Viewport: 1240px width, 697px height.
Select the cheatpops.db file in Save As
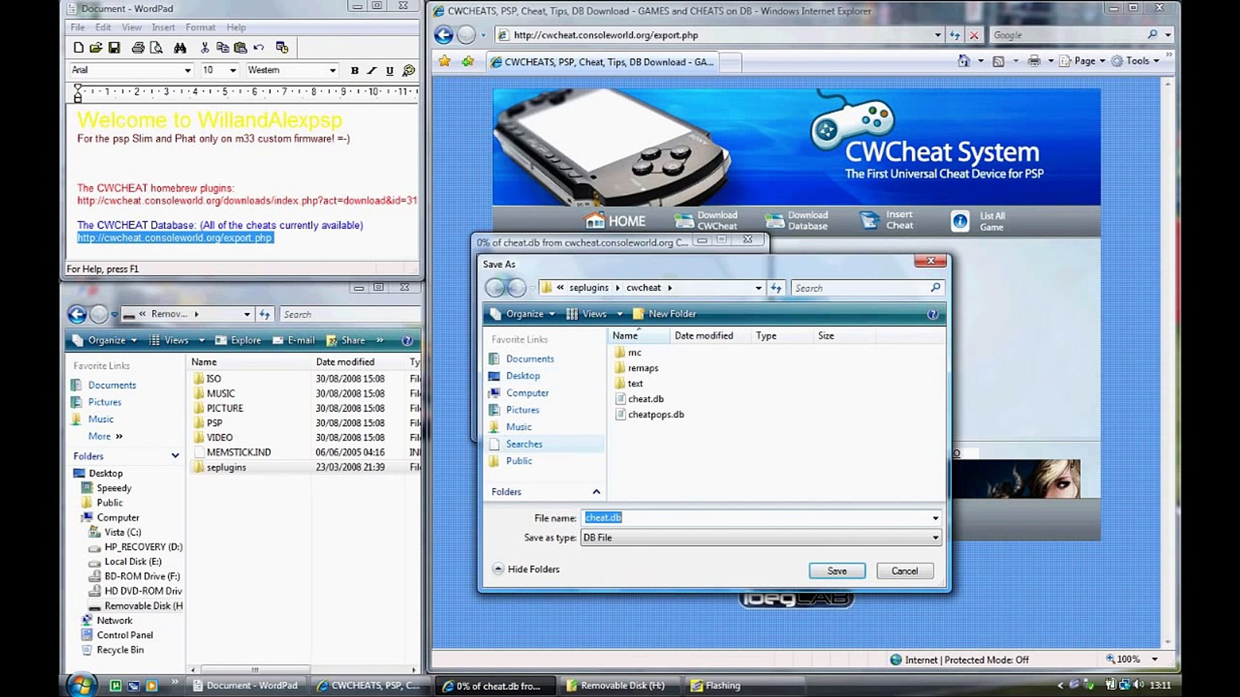[650, 414]
